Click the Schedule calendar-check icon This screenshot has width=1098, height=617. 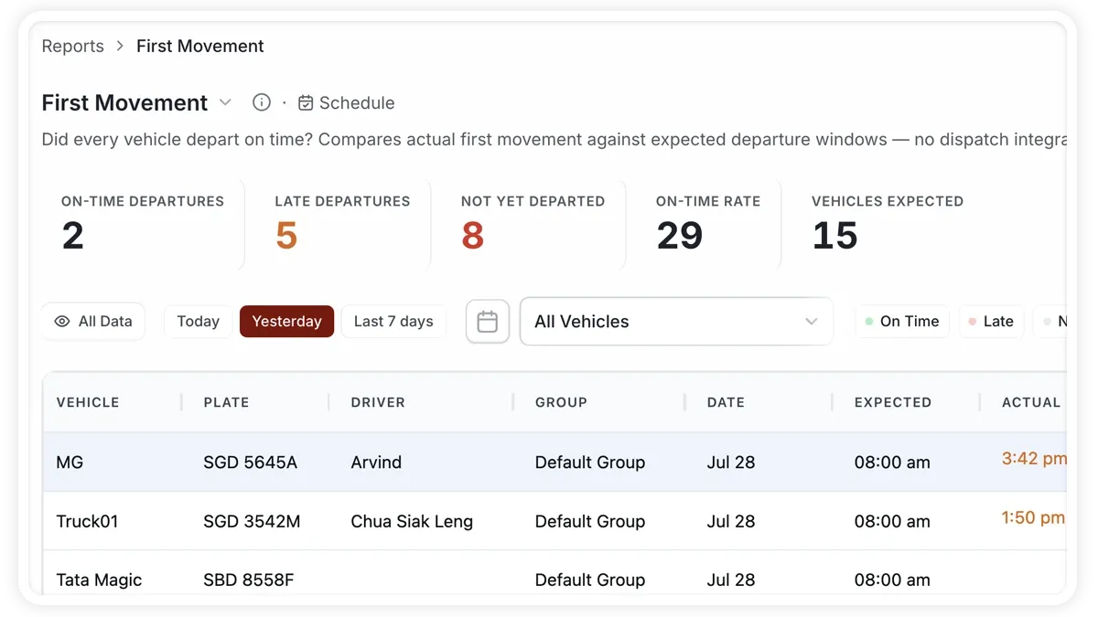(x=307, y=103)
